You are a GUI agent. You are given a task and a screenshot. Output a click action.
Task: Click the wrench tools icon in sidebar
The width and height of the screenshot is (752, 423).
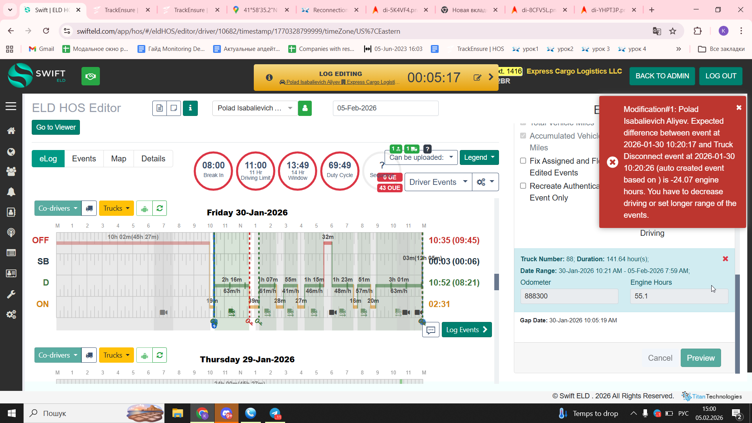[11, 294]
